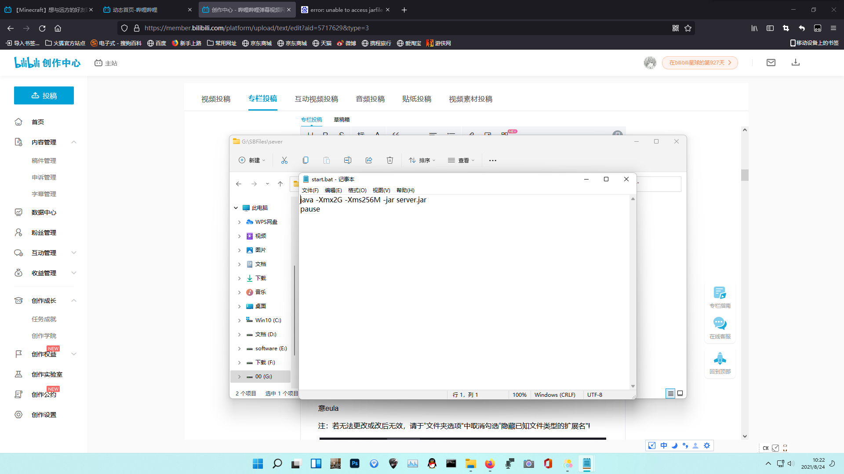
Task: Expand WPS网盘 tree node arrow
Action: pyautogui.click(x=240, y=222)
